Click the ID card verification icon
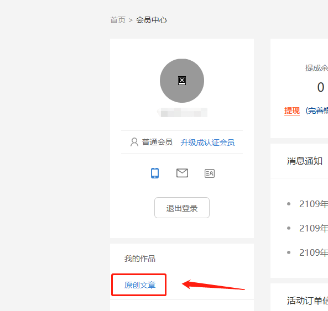Image resolution: width=328 pixels, height=311 pixels. pos(210,173)
